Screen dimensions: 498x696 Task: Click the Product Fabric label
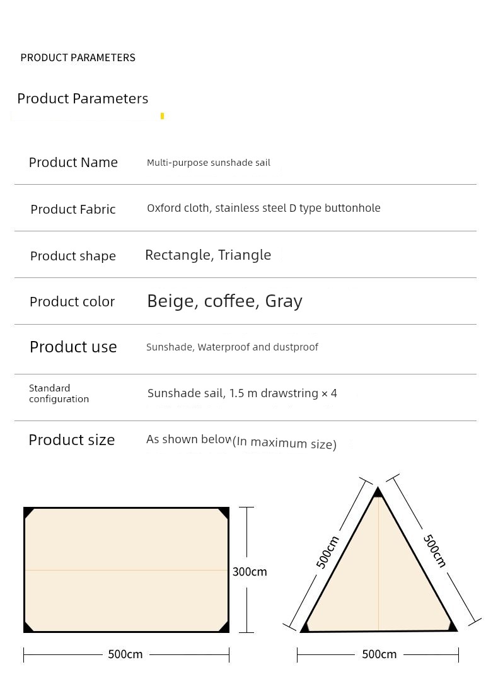73,209
